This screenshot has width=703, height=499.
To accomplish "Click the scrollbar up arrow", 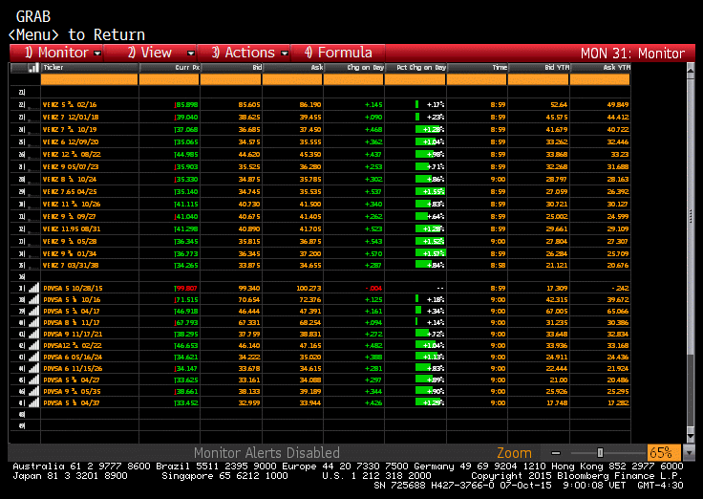I will pos(691,70).
